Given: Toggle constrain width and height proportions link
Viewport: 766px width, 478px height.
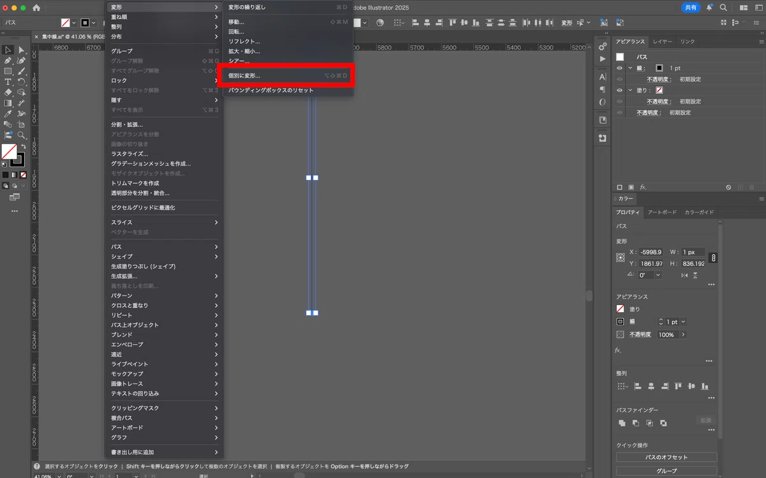Looking at the screenshot, I should click(714, 258).
